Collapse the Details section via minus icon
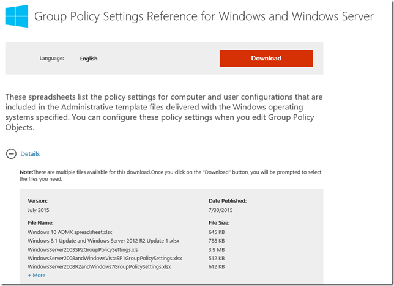The image size is (394, 286). (10, 154)
